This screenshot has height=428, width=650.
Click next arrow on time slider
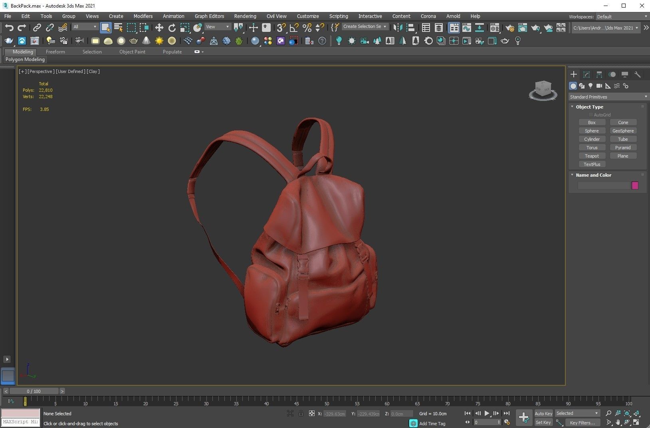62,391
